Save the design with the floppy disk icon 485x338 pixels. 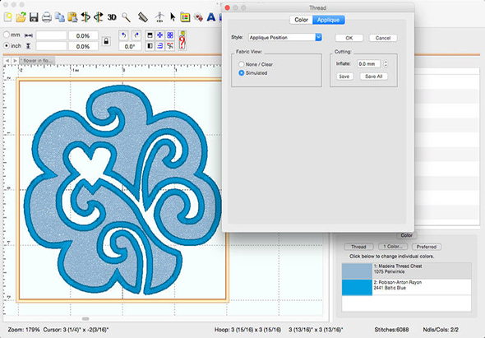click(34, 17)
